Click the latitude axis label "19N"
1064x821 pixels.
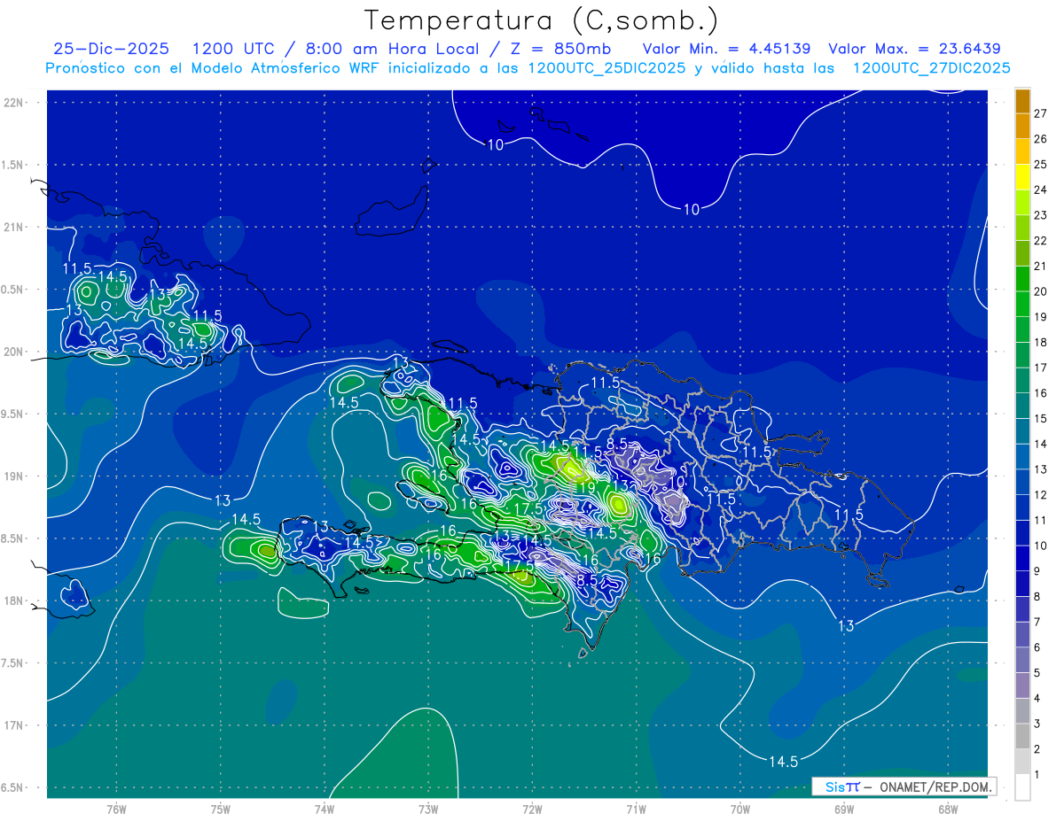tap(13, 476)
